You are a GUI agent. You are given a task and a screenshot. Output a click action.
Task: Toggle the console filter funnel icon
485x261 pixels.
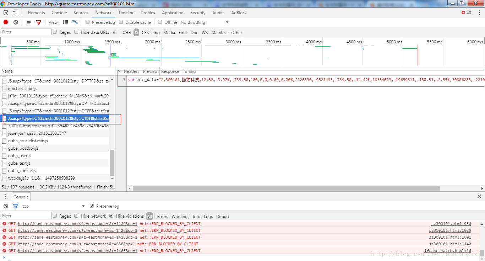[16, 206]
